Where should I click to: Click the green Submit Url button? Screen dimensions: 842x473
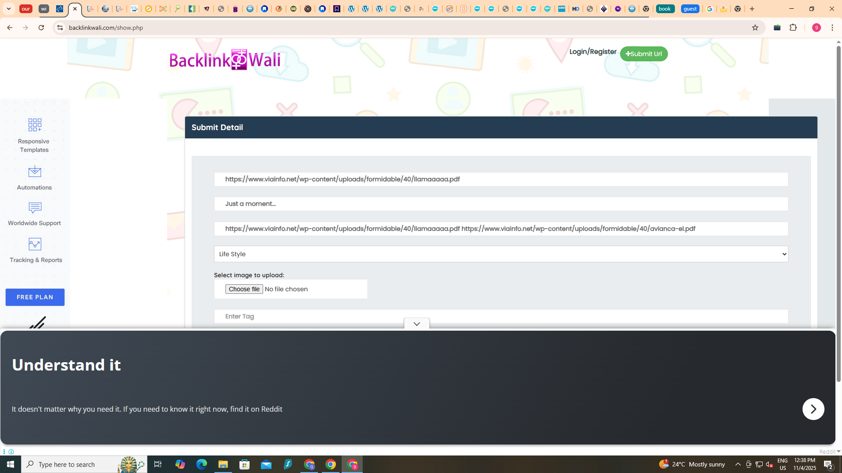pos(643,54)
